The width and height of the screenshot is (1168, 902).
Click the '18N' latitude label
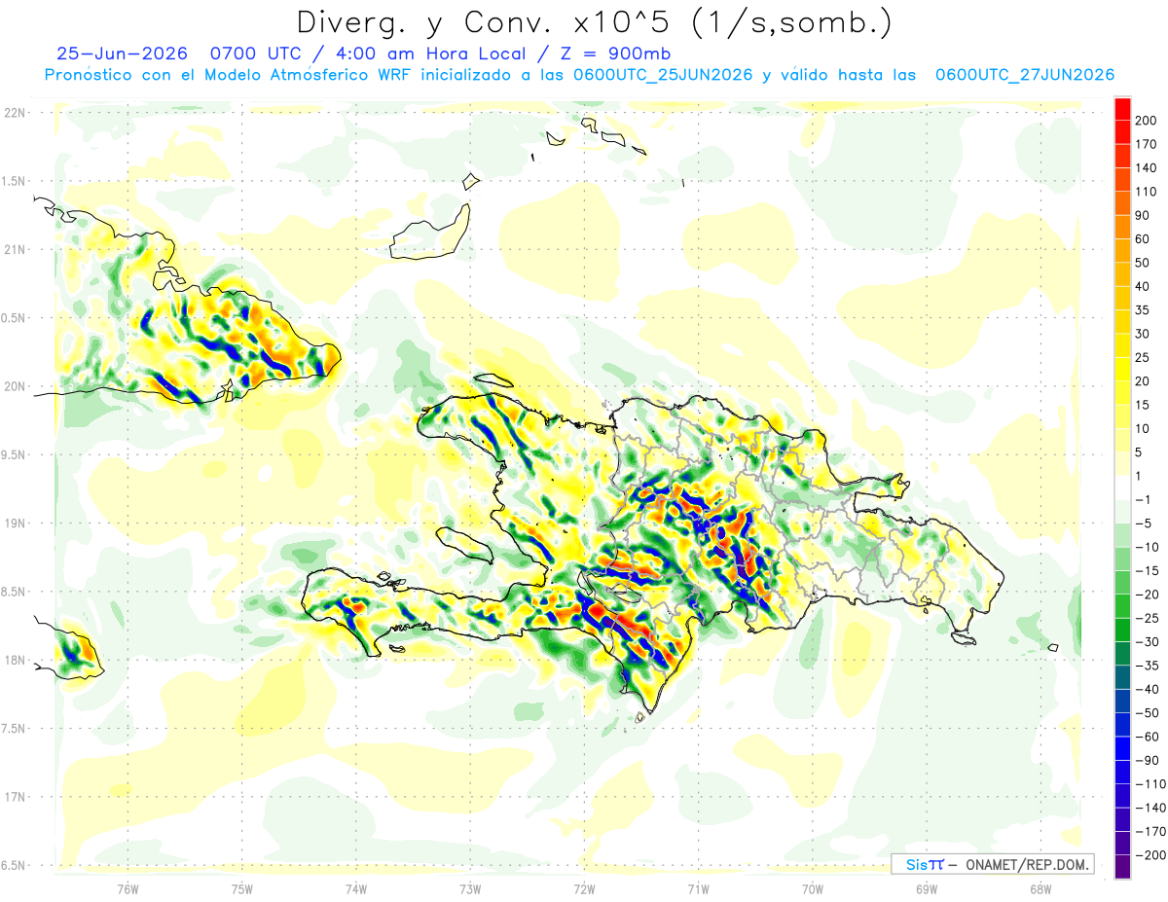(x=16, y=661)
